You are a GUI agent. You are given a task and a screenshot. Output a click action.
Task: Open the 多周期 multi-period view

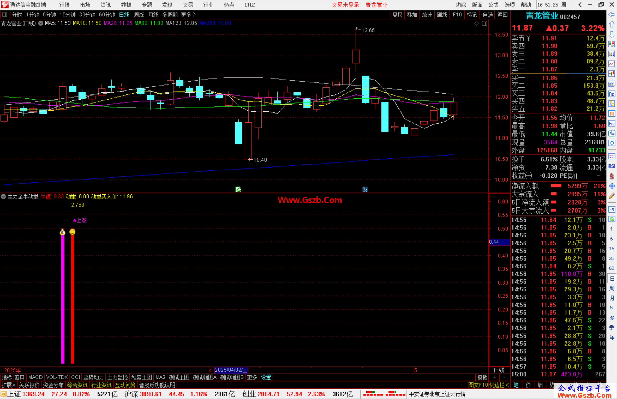(170, 15)
